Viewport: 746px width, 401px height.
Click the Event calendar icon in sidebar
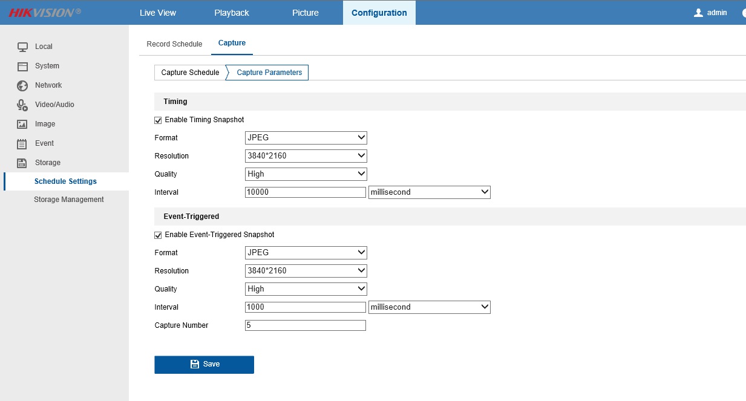pyautogui.click(x=22, y=143)
